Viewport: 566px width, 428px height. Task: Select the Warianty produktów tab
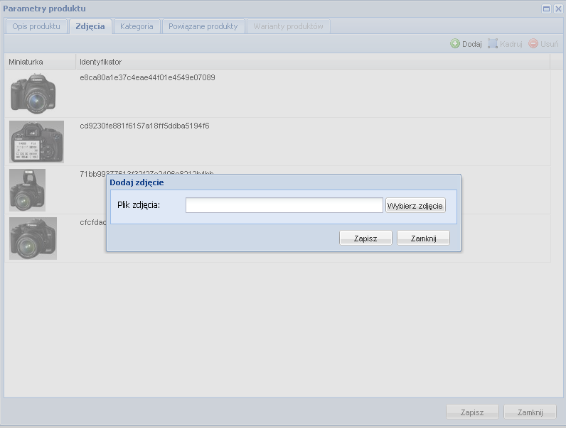288,26
